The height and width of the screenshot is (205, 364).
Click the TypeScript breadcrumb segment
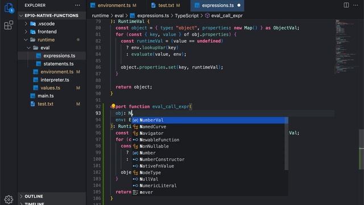(187, 15)
